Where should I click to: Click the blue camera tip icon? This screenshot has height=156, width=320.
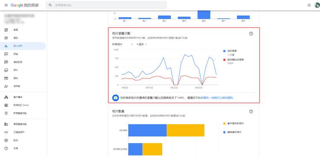[116, 98]
